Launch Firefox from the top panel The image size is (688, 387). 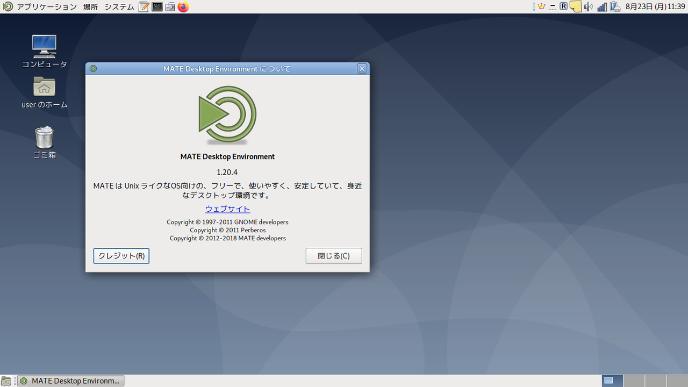183,7
